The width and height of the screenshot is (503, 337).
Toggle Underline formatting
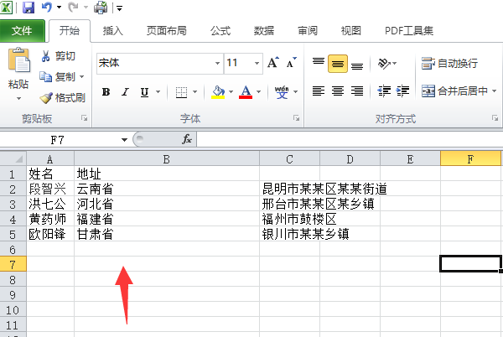145,92
